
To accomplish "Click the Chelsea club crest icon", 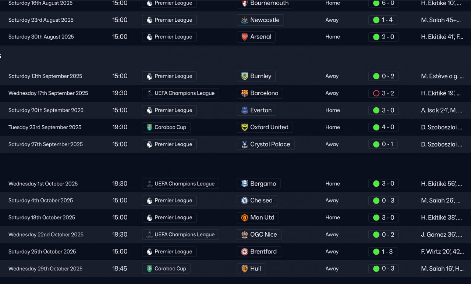I will tap(245, 201).
